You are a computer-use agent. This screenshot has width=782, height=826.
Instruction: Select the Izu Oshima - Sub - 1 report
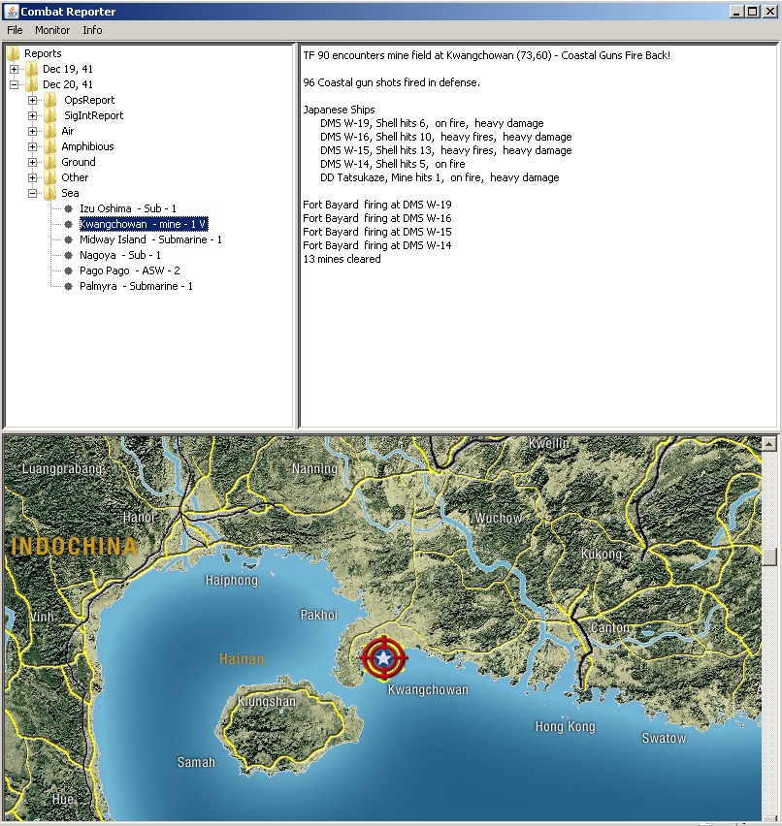pos(128,208)
